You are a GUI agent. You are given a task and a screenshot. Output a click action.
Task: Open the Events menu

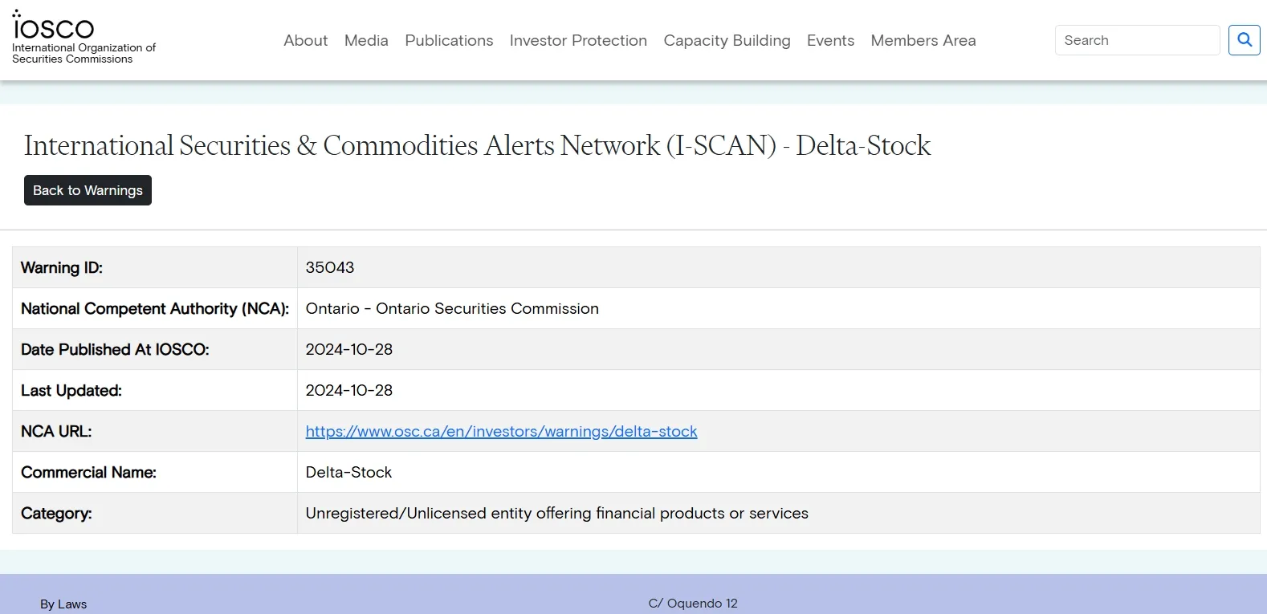tap(830, 40)
